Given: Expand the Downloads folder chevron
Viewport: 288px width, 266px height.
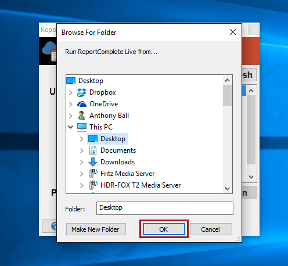Looking at the screenshot, I should tap(82, 162).
